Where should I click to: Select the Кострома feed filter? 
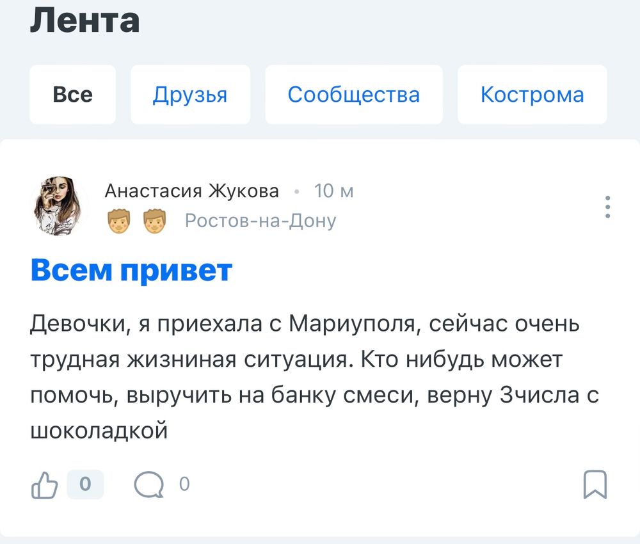[x=532, y=94]
